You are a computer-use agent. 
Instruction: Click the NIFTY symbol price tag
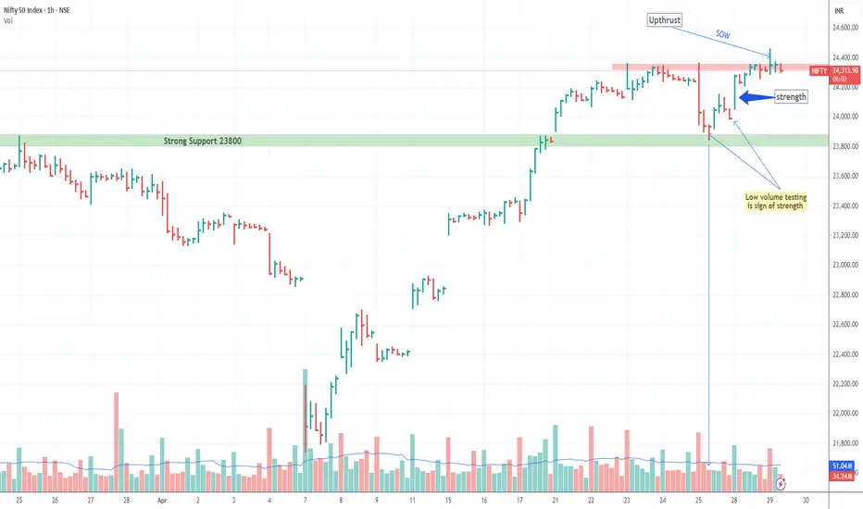[x=819, y=71]
